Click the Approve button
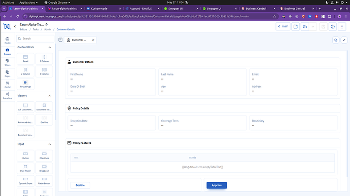The height and width of the screenshot is (196, 350). (217, 185)
